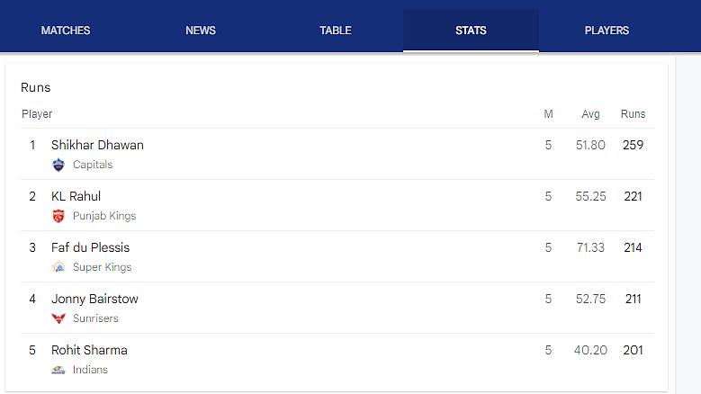Select the STATS tab
The image size is (701, 394).
[x=471, y=31]
